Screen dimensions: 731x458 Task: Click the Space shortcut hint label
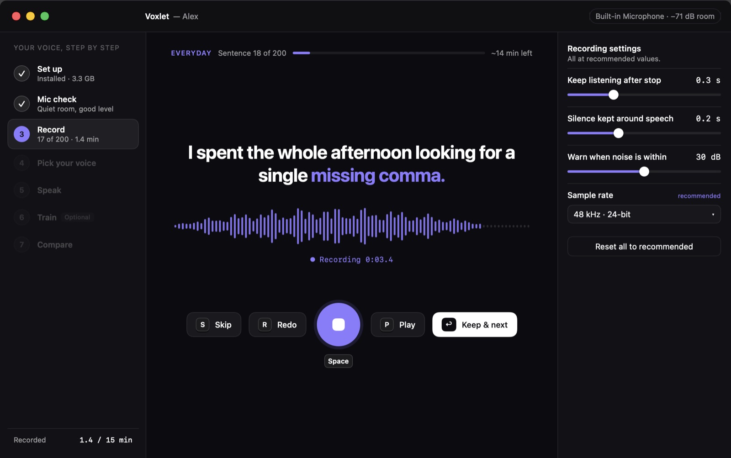pyautogui.click(x=338, y=361)
